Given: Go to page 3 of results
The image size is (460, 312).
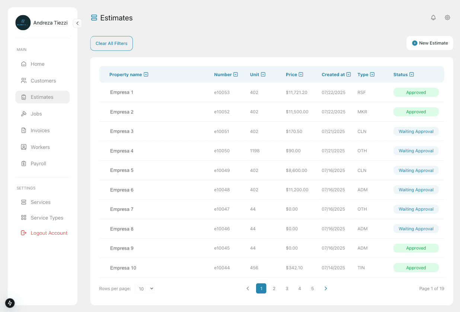Looking at the screenshot, I should point(287,289).
